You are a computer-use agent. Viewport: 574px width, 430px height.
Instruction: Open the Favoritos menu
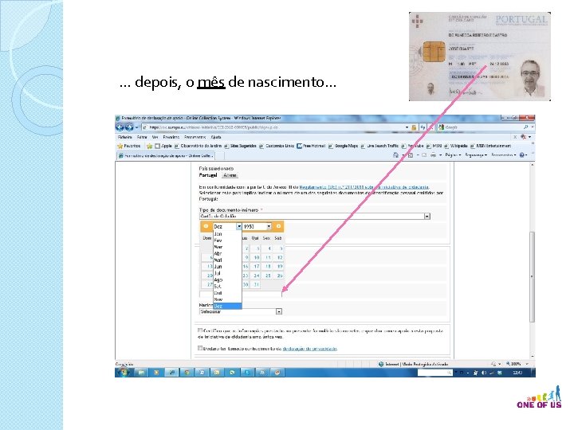pyautogui.click(x=171, y=137)
